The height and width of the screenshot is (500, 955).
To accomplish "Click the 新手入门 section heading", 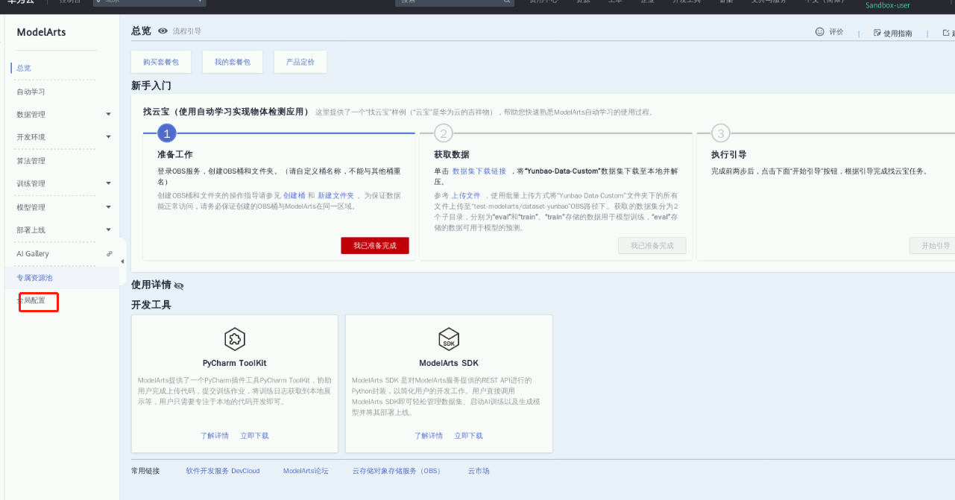I will [151, 86].
